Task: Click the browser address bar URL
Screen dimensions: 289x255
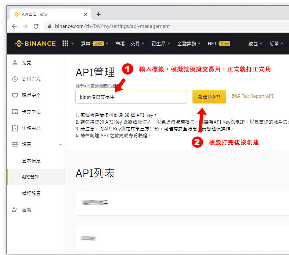Action: 112,26
